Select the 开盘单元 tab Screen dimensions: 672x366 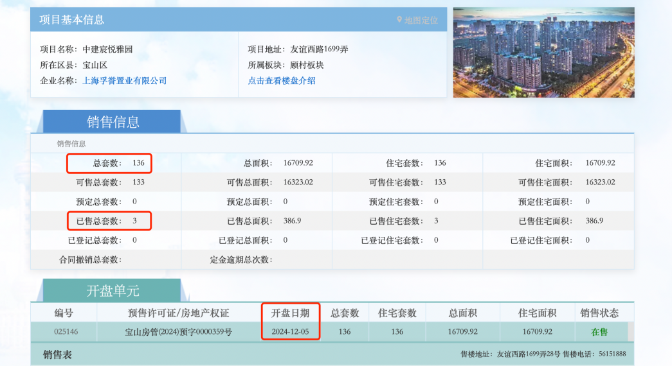[x=113, y=291]
